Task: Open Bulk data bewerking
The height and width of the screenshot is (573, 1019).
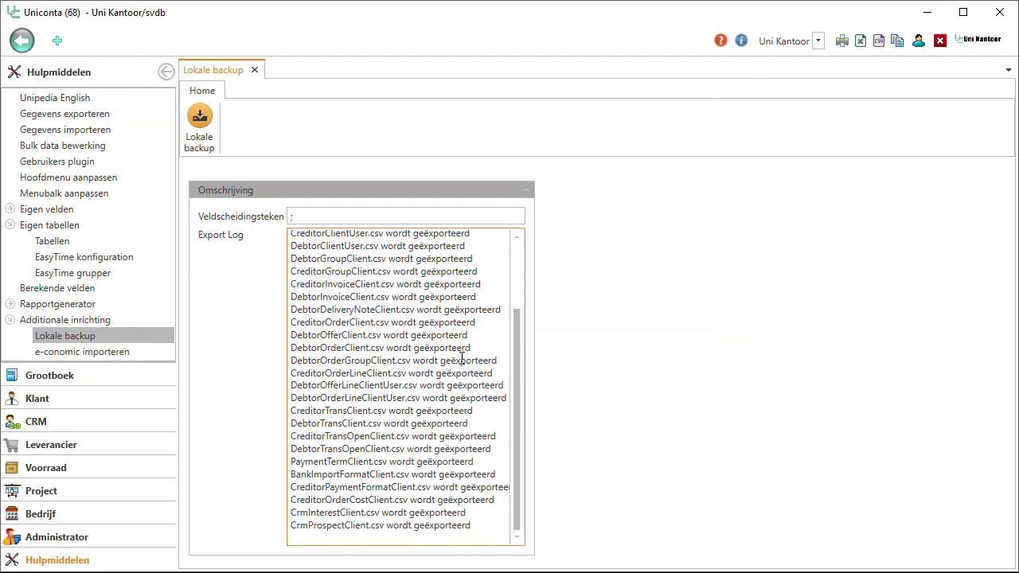Action: 62,146
